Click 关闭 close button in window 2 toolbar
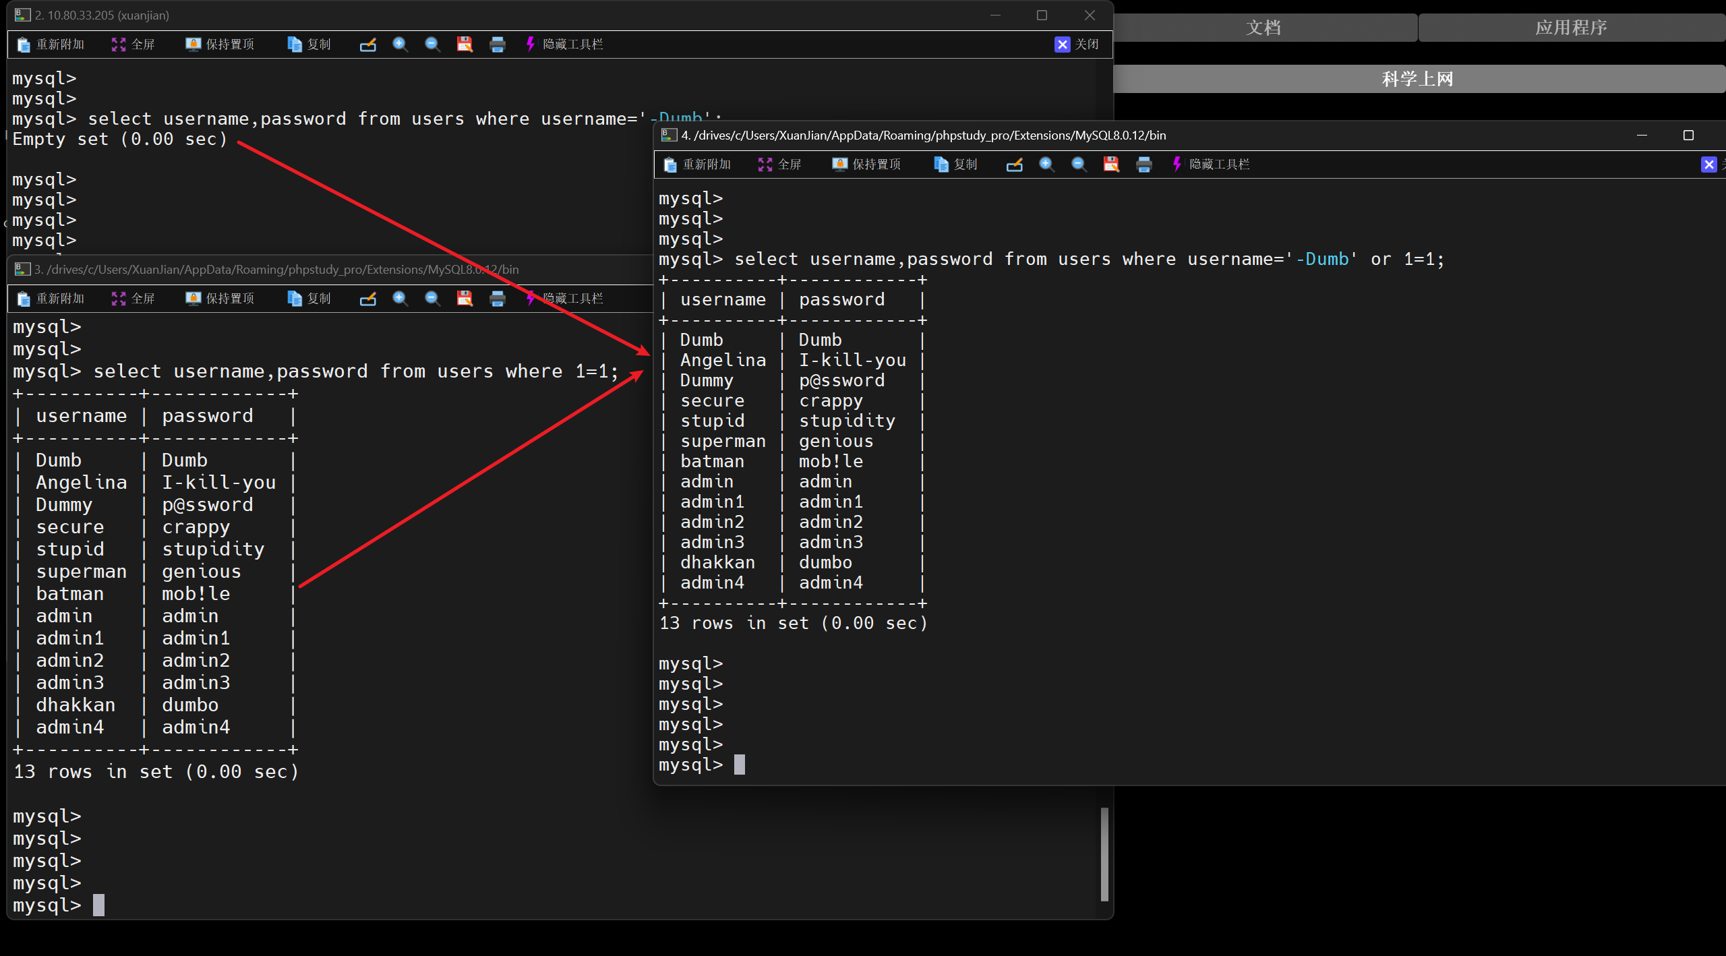The height and width of the screenshot is (956, 1726). [x=1077, y=44]
